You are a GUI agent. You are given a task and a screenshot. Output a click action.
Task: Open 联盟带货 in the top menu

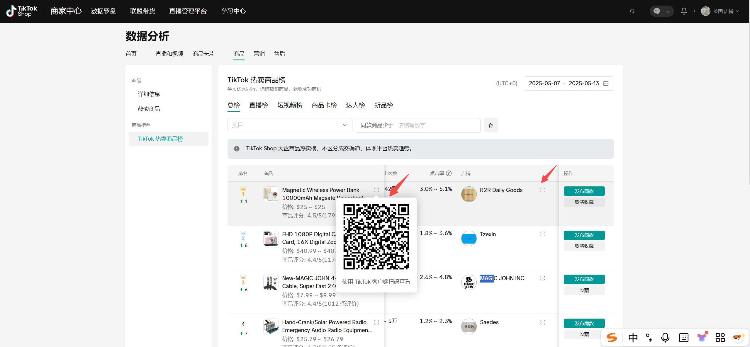coord(142,11)
